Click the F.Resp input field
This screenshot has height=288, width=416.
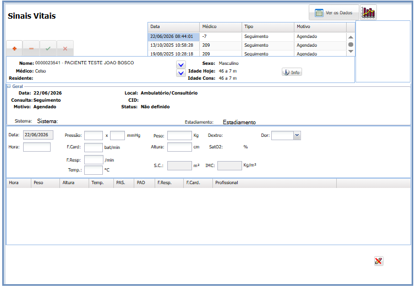tap(94, 160)
